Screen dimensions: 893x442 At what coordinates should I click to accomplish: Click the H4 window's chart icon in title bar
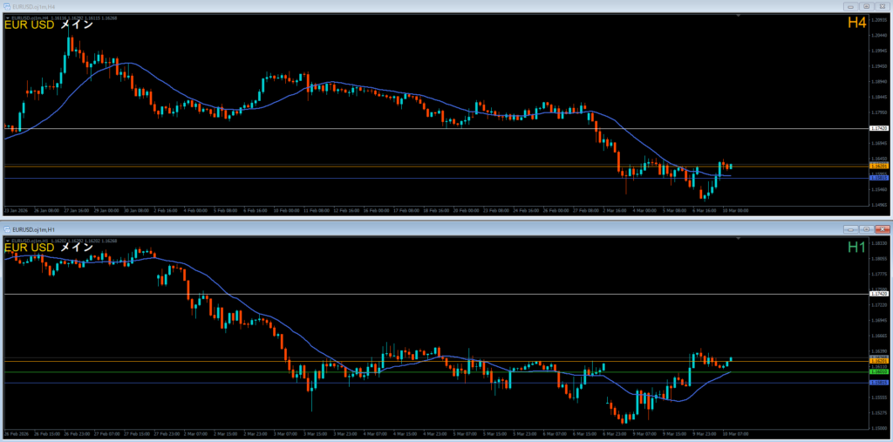point(7,5)
